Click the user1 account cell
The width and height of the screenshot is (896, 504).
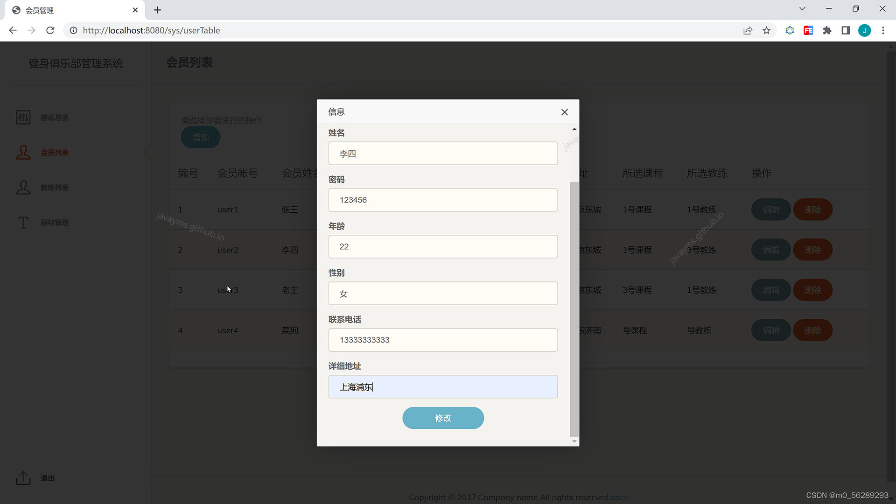tap(227, 210)
